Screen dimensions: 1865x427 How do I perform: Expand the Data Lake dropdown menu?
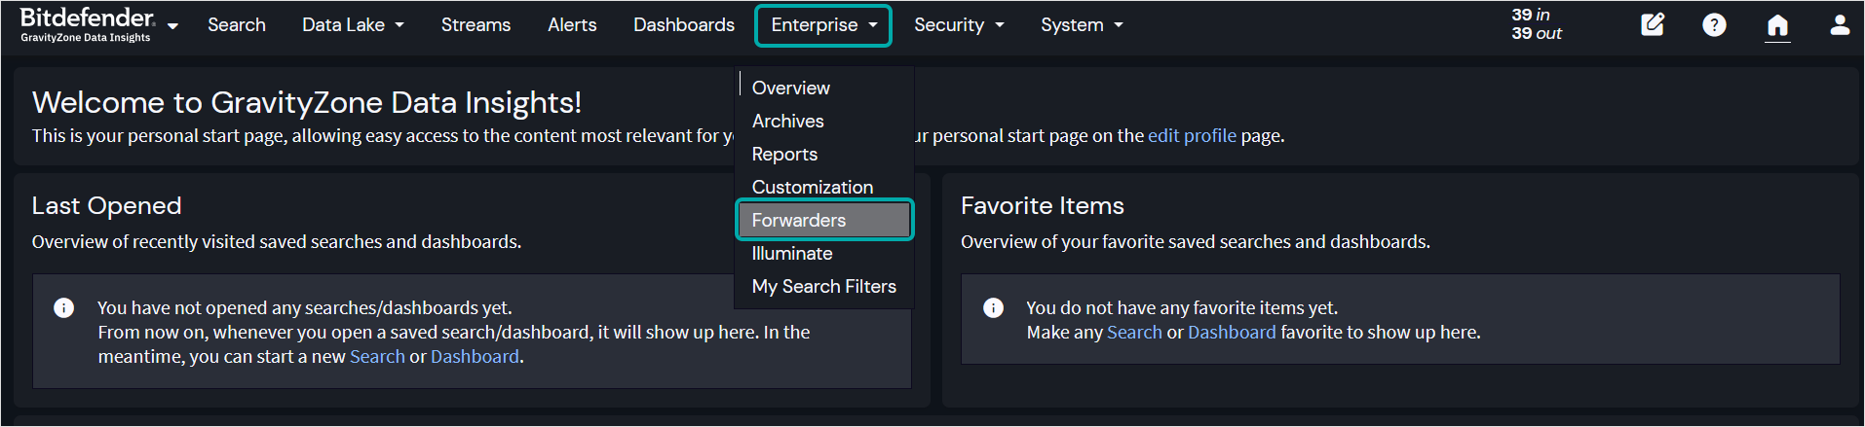pos(353,24)
